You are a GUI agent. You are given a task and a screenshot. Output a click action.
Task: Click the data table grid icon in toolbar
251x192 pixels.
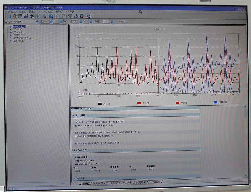click(20, 16)
